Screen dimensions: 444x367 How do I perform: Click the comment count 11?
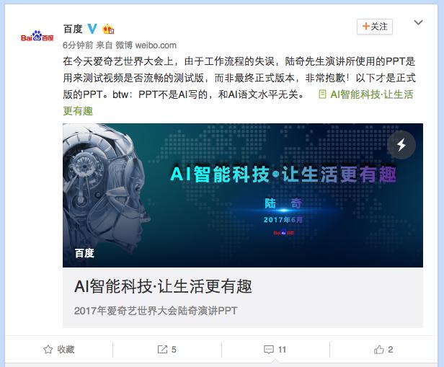click(x=282, y=350)
